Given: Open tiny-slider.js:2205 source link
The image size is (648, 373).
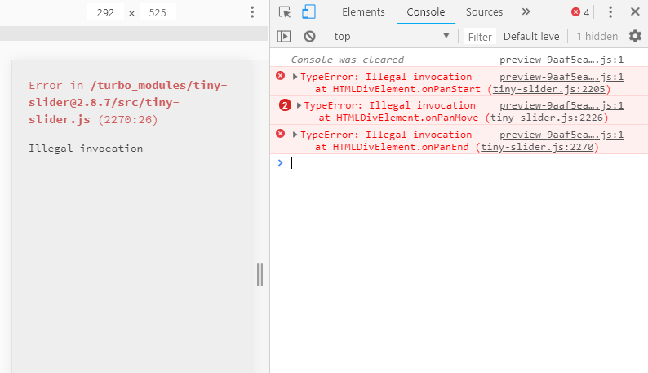Looking at the screenshot, I should click(x=548, y=89).
